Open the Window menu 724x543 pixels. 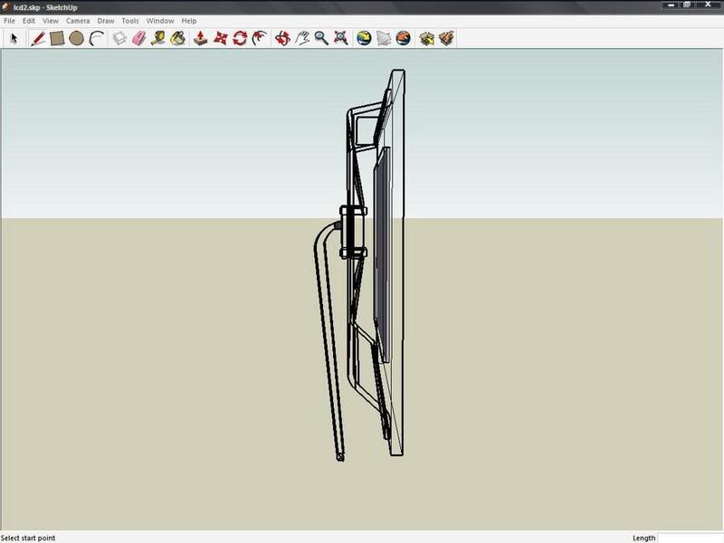point(160,20)
